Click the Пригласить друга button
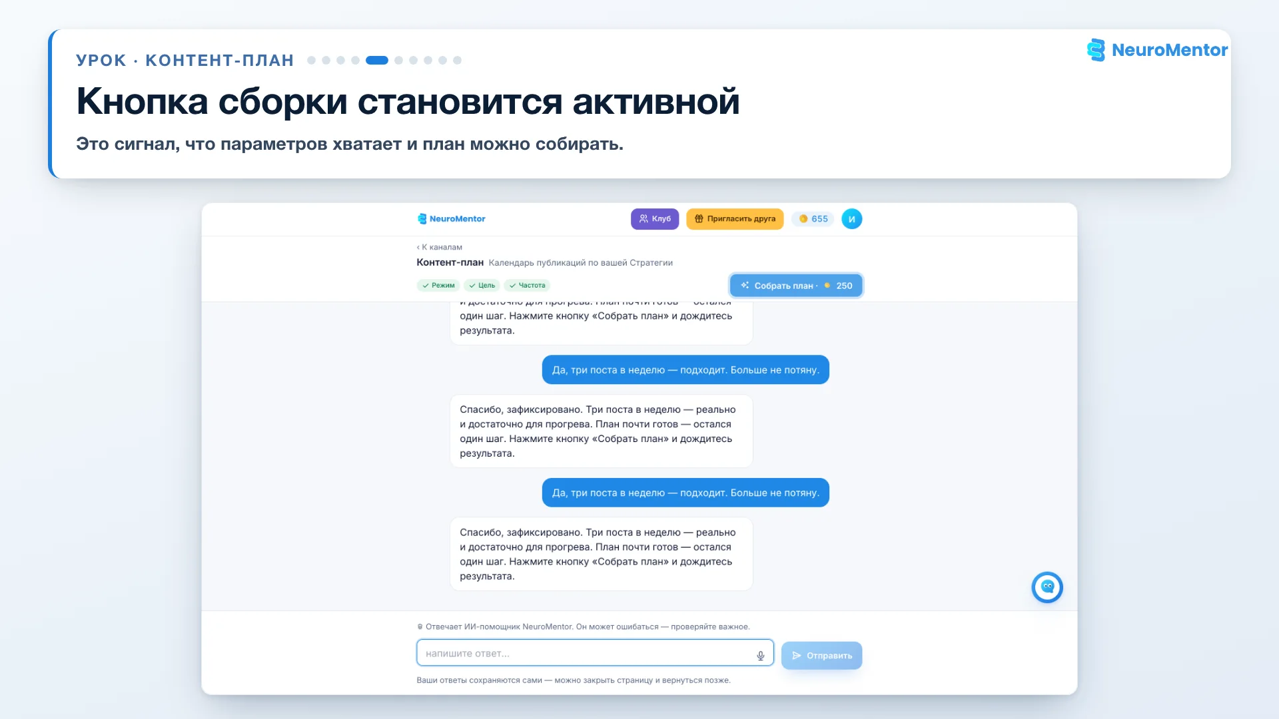 pos(735,218)
